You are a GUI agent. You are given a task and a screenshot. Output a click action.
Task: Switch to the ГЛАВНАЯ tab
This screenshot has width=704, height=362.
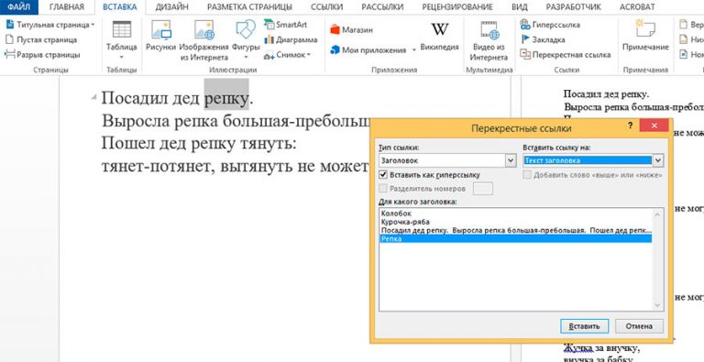coord(66,7)
